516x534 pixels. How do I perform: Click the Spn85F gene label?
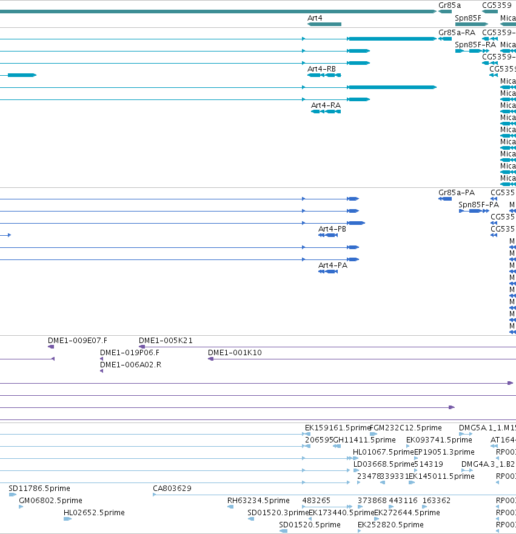(467, 18)
